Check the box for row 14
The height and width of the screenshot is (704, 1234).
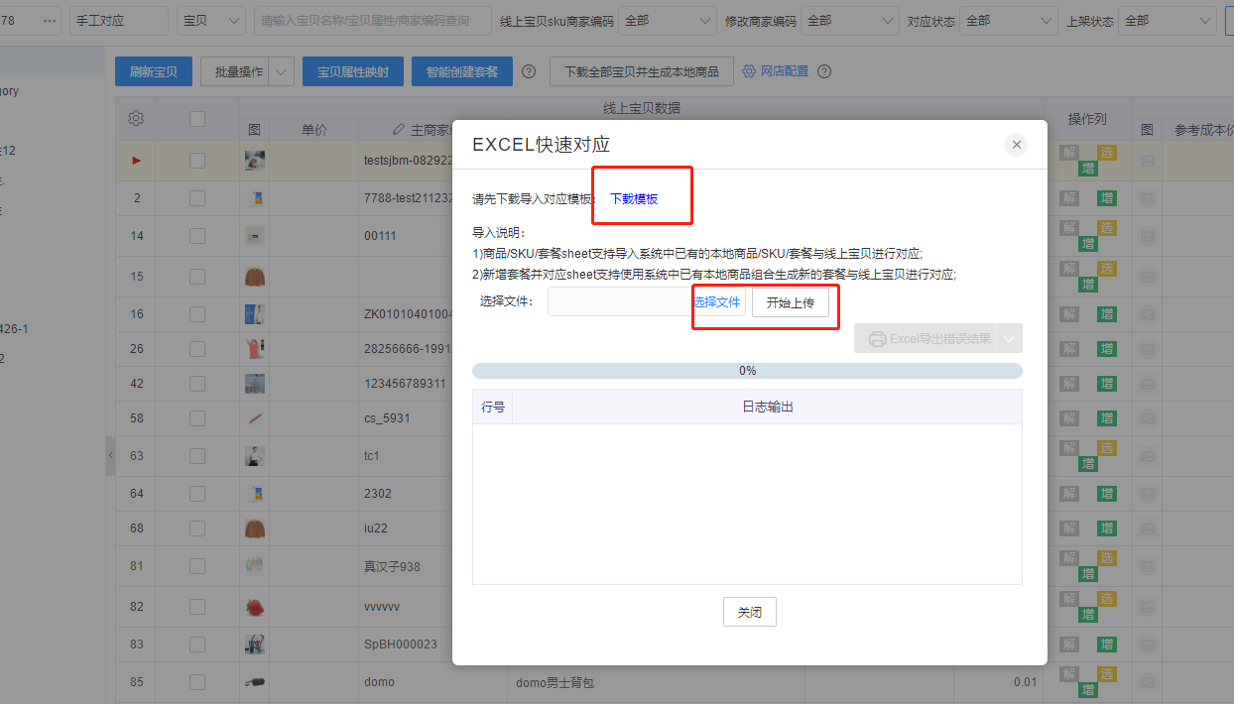[x=197, y=236]
